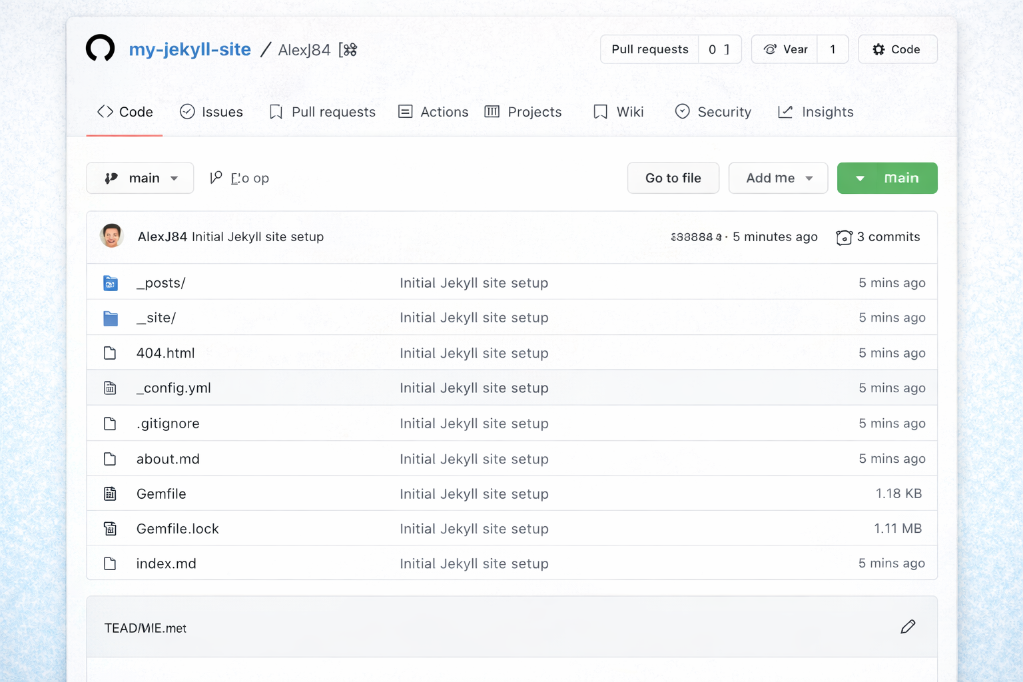Click the Go to file button
1023x682 pixels.
673,178
